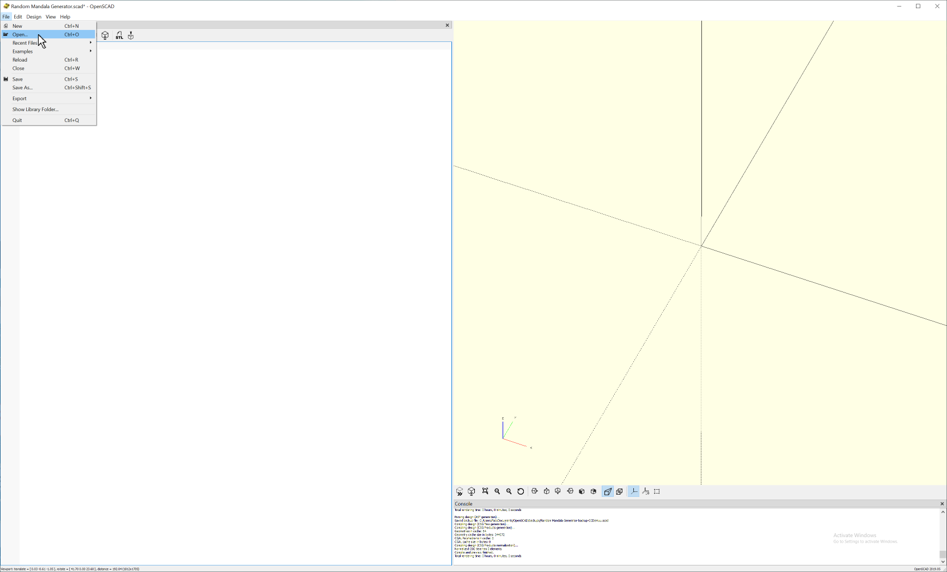Click the Console panel title
Screen dimensions: 947x572
tap(464, 504)
